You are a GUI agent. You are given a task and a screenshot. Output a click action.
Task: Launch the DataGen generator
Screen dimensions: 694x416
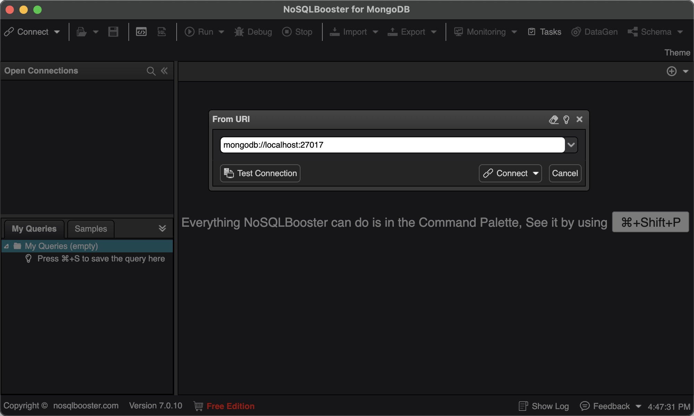(594, 32)
